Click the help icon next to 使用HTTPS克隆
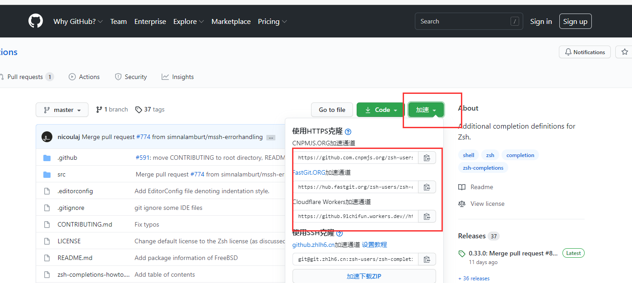The width and height of the screenshot is (632, 283). pos(348,131)
